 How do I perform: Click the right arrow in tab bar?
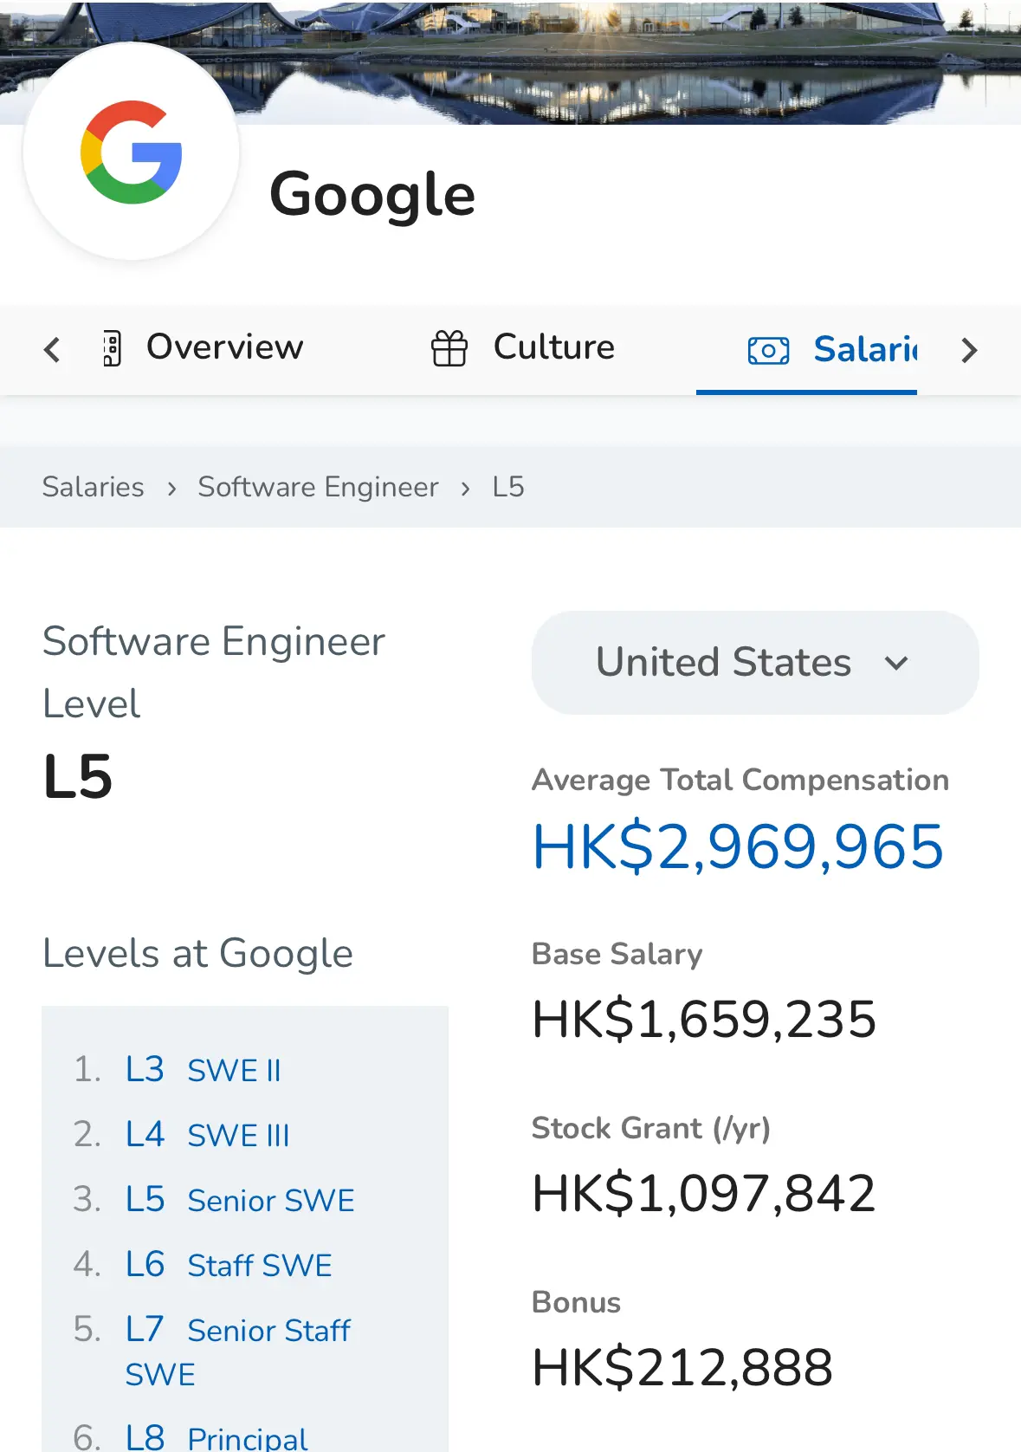[x=969, y=350]
